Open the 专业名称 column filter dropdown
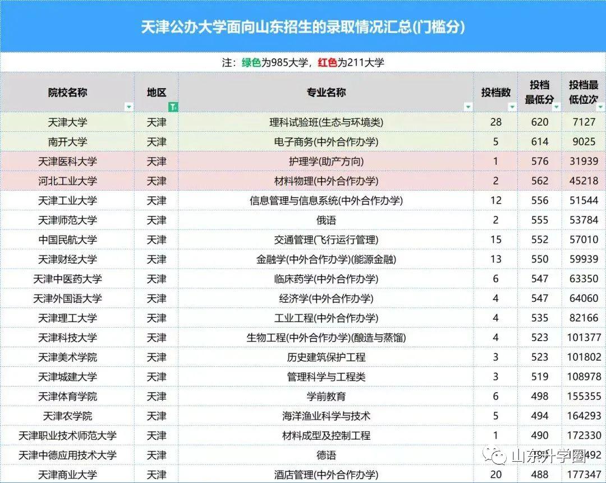 468,107
